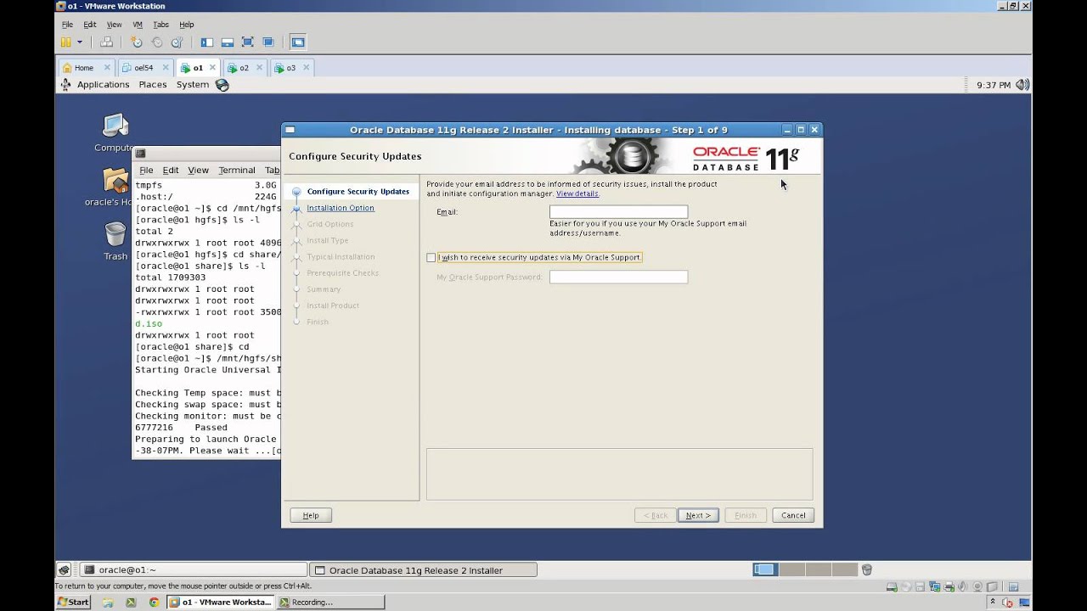Select the Installation Option step

pyautogui.click(x=341, y=208)
